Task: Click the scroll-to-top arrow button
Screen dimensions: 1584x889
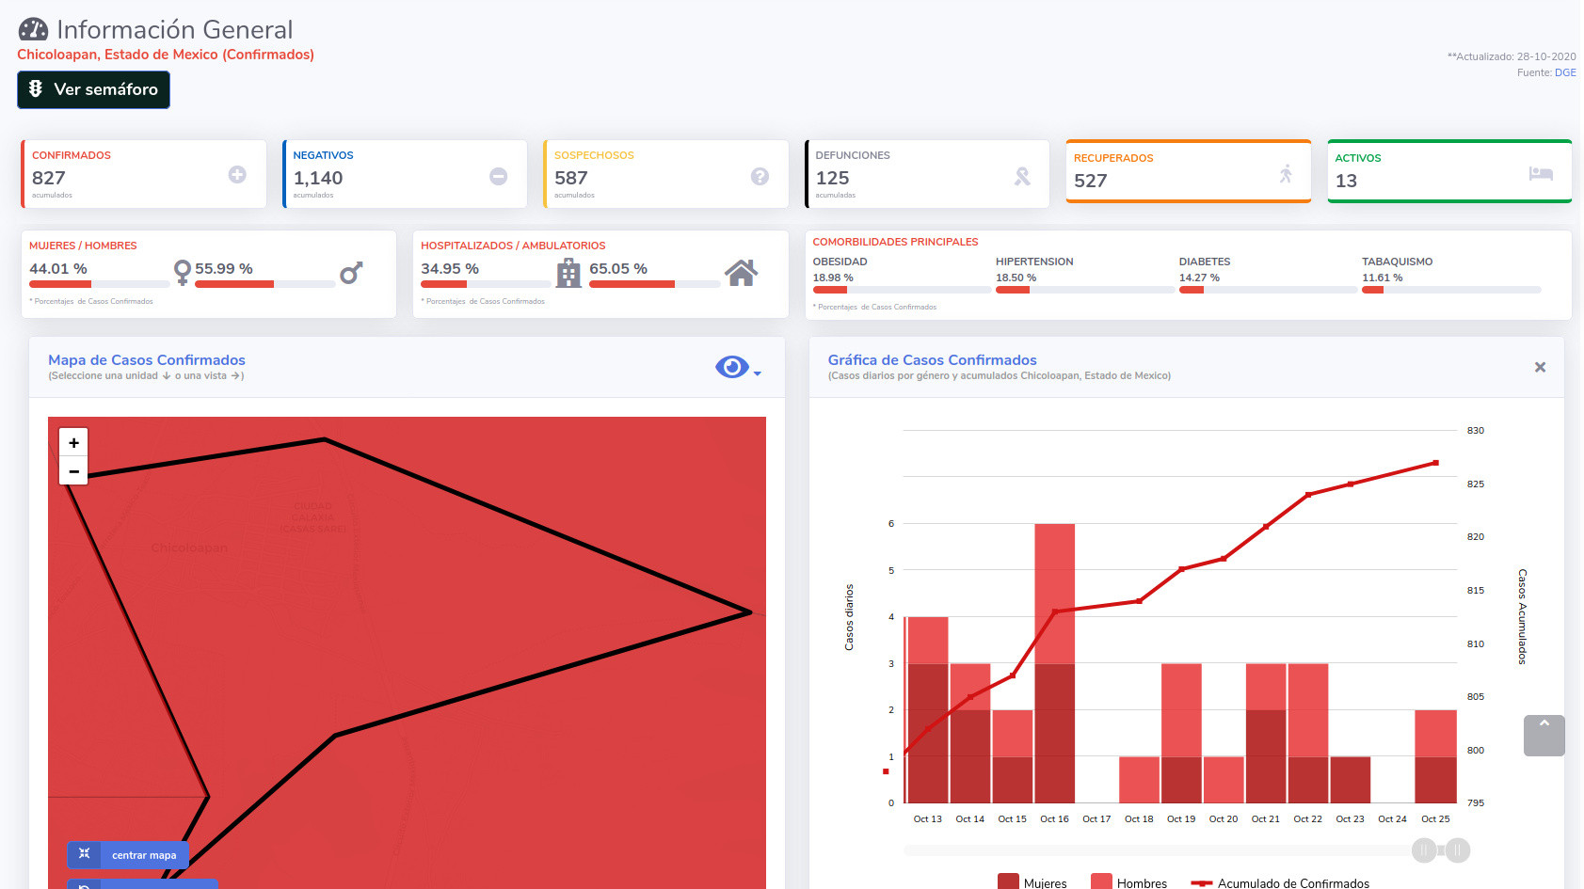Action: coord(1544,736)
